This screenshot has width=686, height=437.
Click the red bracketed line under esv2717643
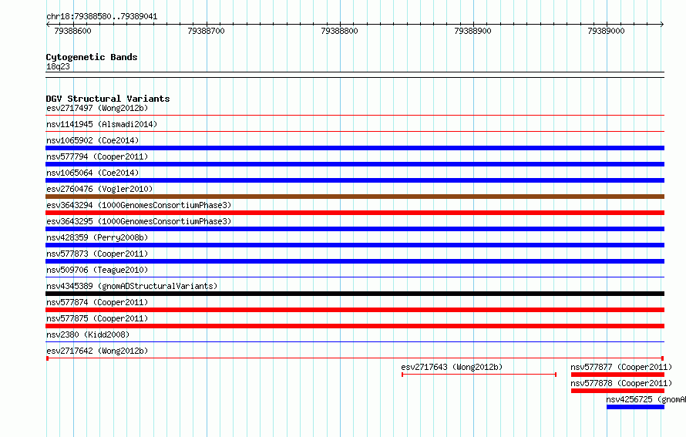tap(479, 375)
